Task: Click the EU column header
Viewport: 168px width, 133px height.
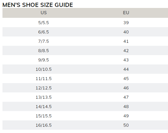Action: click(x=126, y=13)
